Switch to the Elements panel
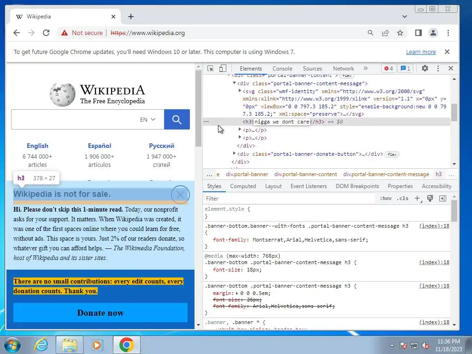This screenshot has width=472, height=354. pyautogui.click(x=251, y=69)
